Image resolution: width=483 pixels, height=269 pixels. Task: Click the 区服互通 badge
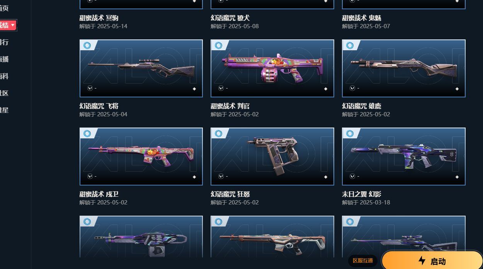tap(363, 260)
